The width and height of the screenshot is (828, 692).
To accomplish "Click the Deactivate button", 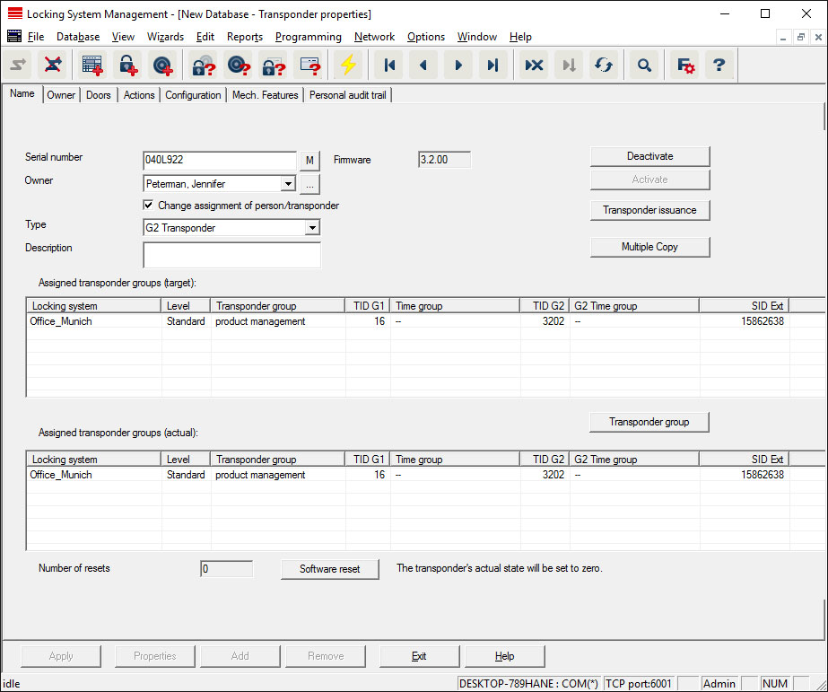I will point(649,156).
